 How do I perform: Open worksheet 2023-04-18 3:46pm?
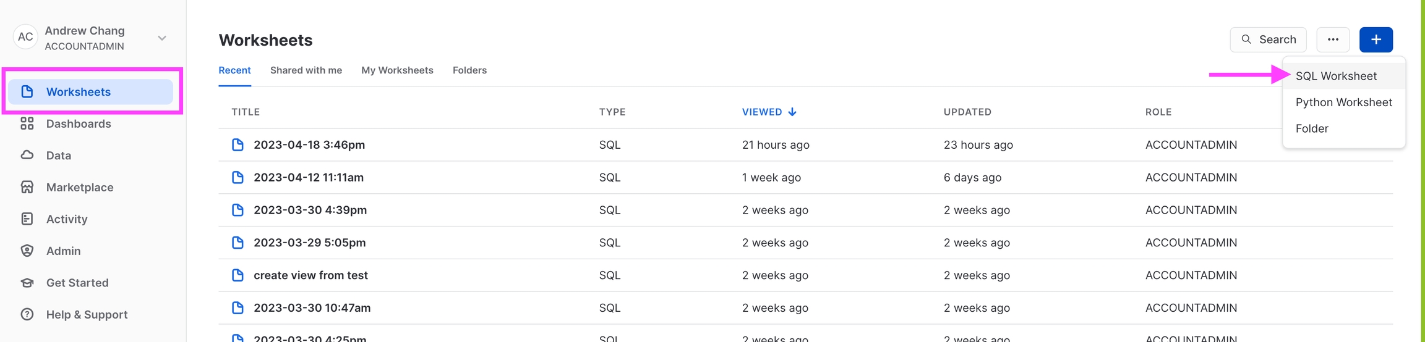pyautogui.click(x=309, y=145)
